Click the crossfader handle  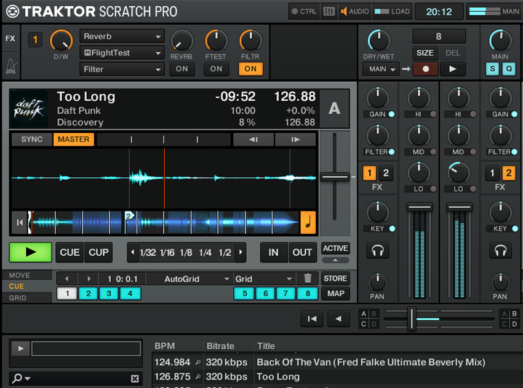click(x=412, y=319)
